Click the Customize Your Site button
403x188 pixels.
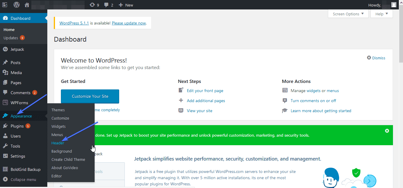[90, 96]
